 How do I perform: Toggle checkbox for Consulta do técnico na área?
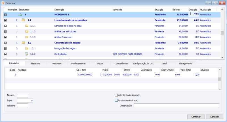tap(5, 26)
